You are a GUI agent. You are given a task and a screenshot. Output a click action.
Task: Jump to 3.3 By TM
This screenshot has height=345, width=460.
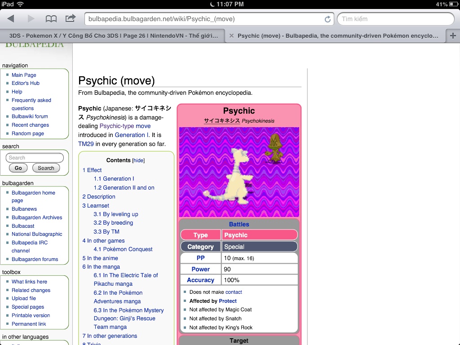106,232
